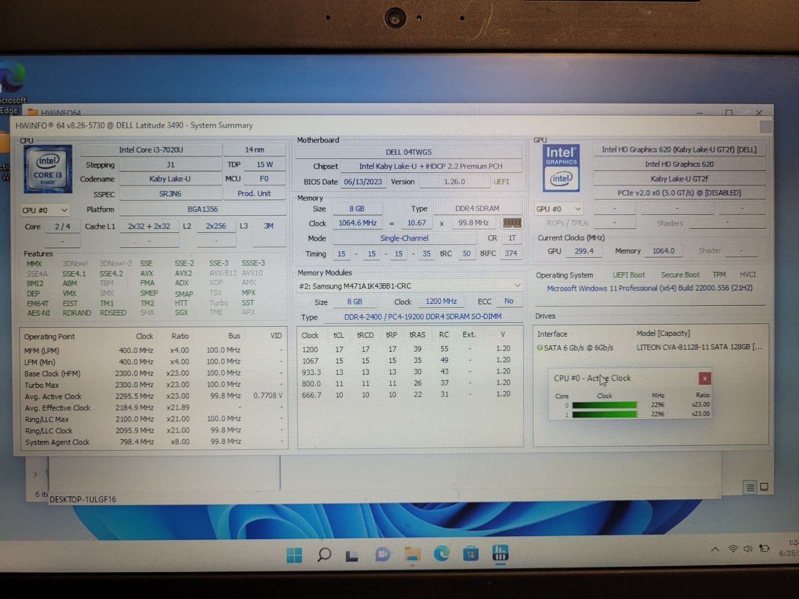Image resolution: width=799 pixels, height=599 pixels.
Task: Click the UEFI Boot label
Action: pyautogui.click(x=629, y=275)
